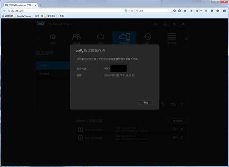
Task: Click the question icon of first unregistered device
Action: (x=80, y=129)
